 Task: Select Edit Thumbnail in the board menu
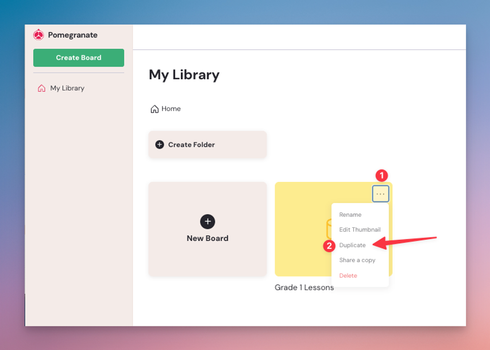click(x=360, y=230)
